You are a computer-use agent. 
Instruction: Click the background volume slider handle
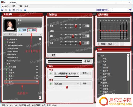(67, 87)
